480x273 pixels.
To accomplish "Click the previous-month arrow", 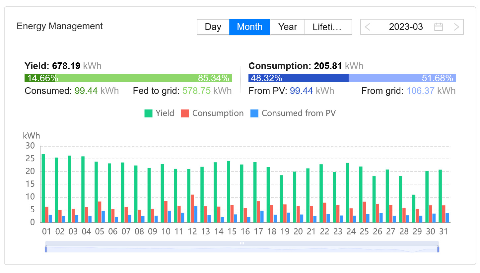I will (x=368, y=27).
